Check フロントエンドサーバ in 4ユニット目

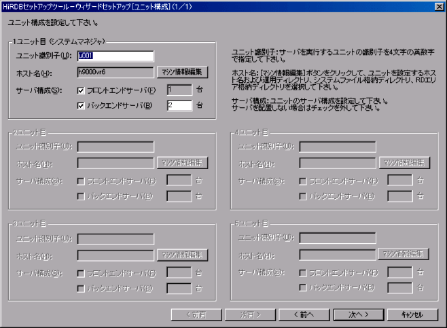coord(303,181)
